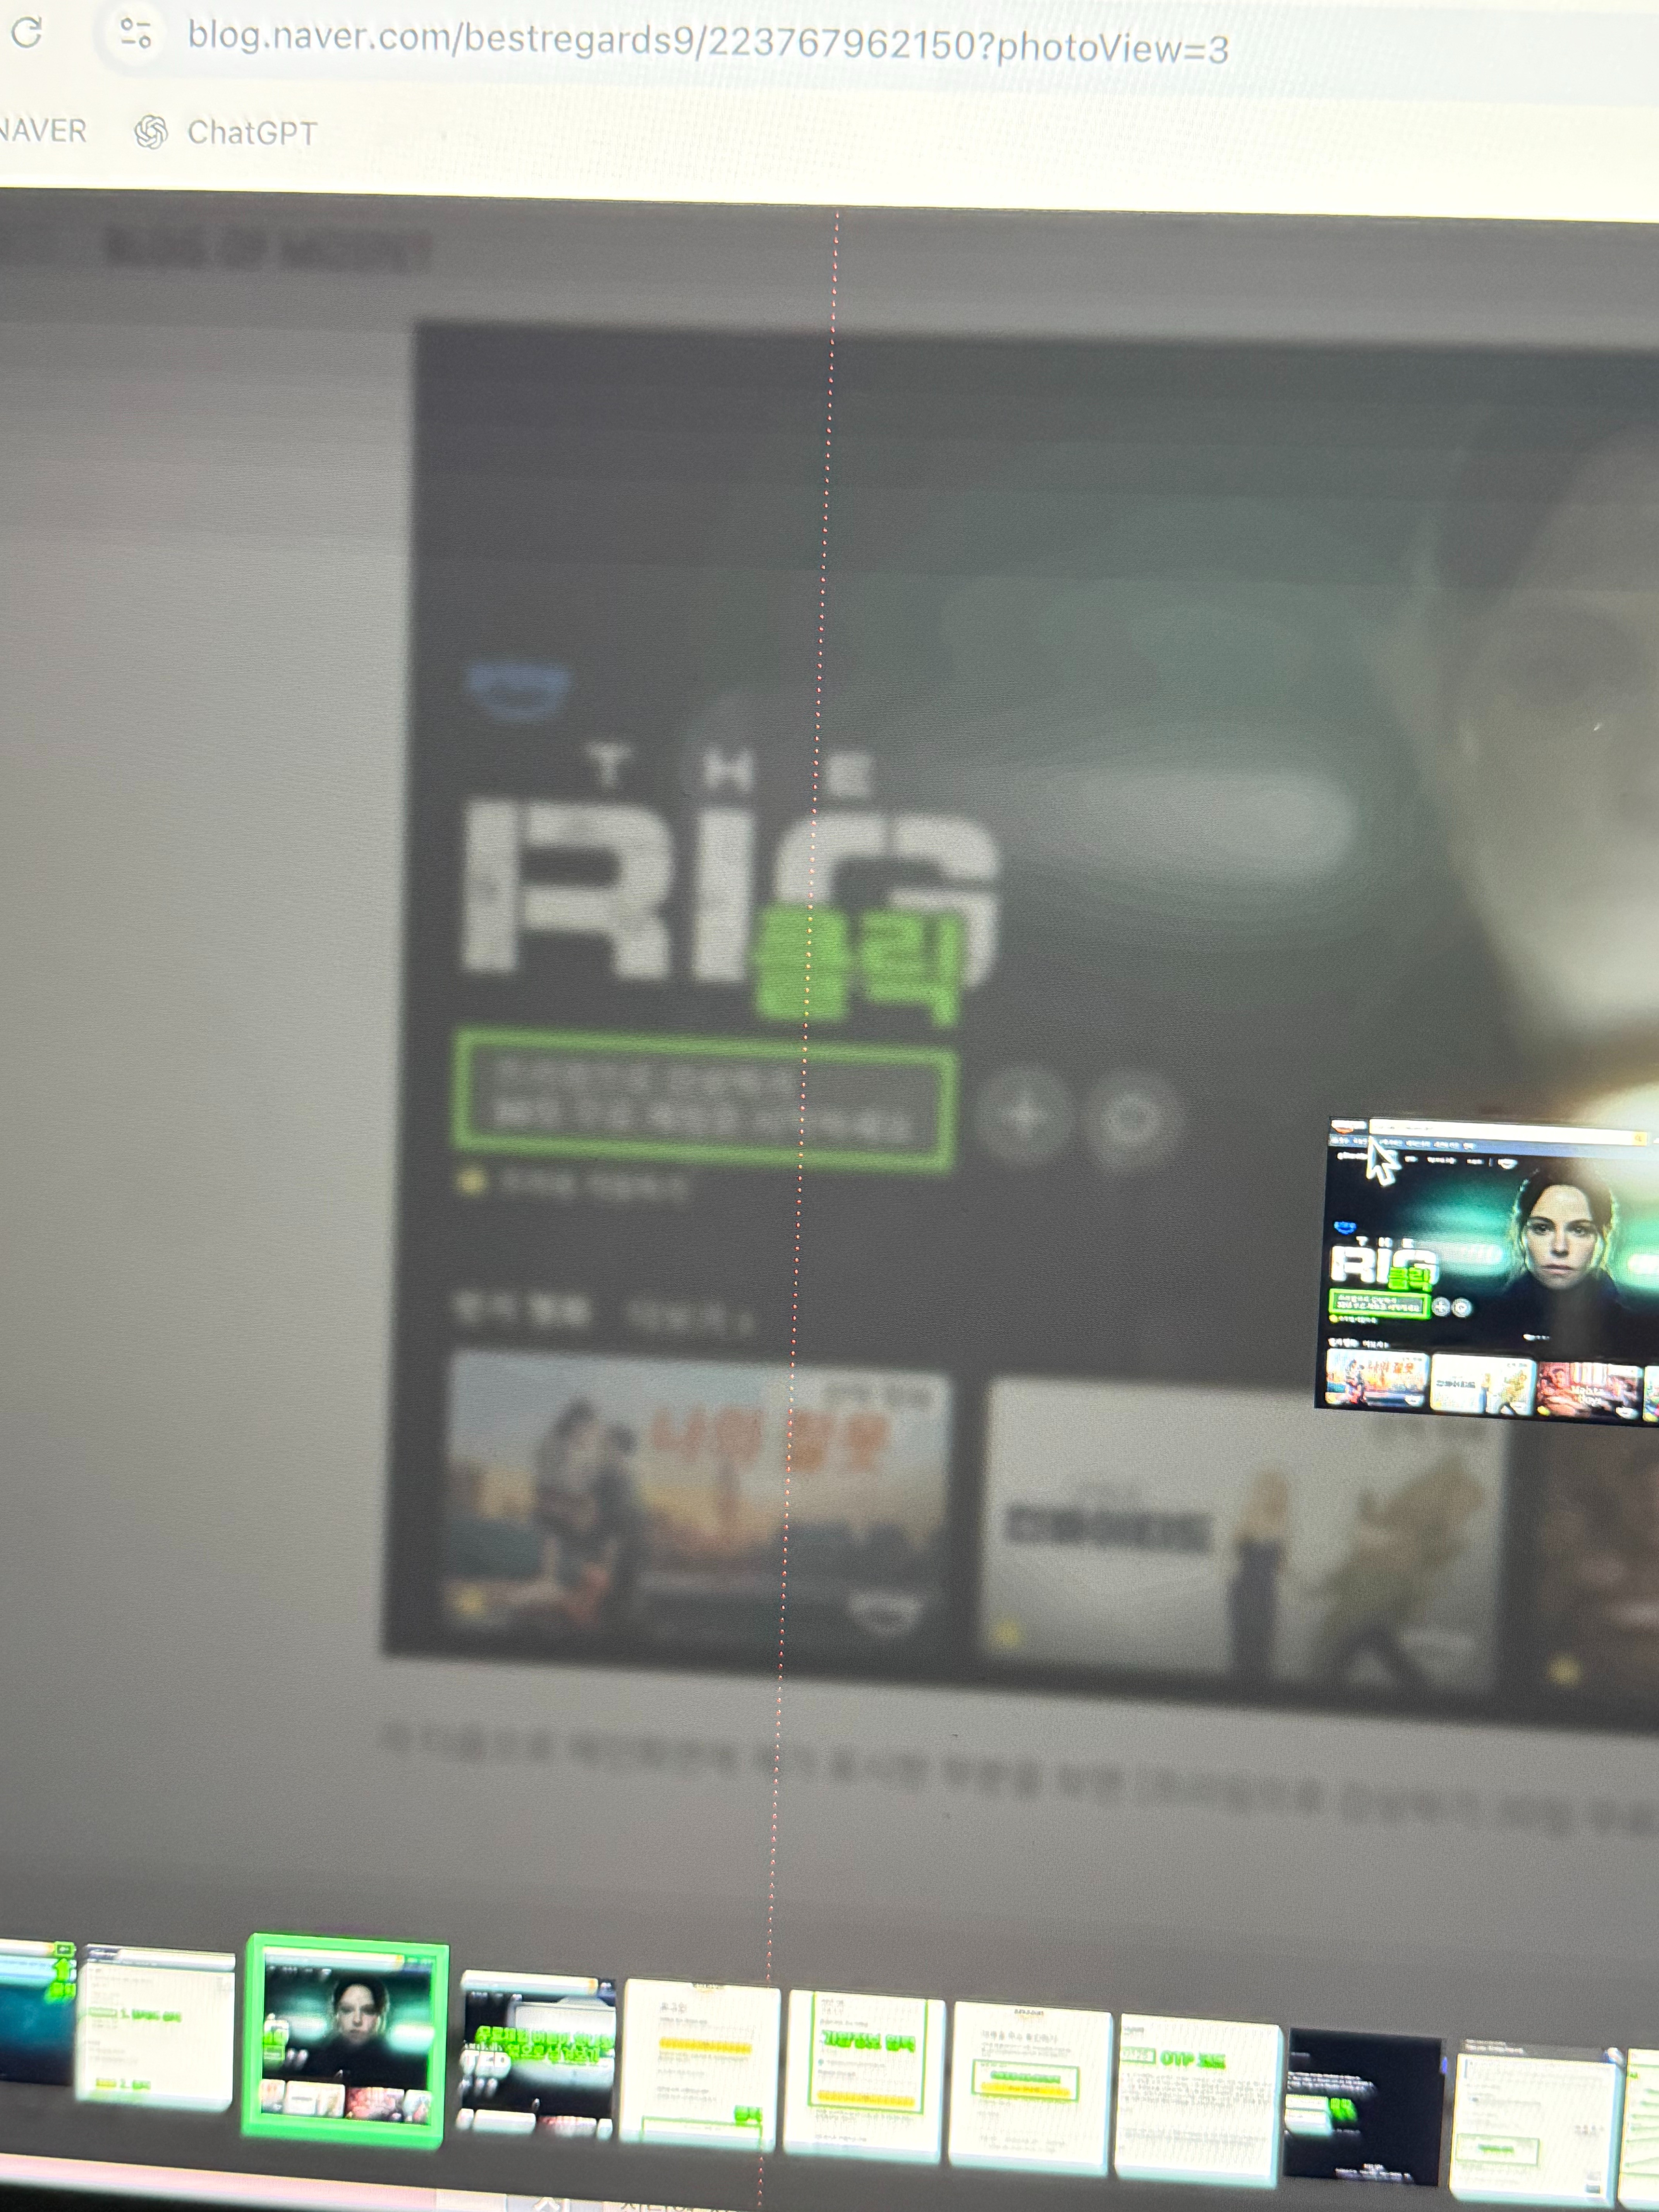Click the browser reload icon

coord(27,33)
